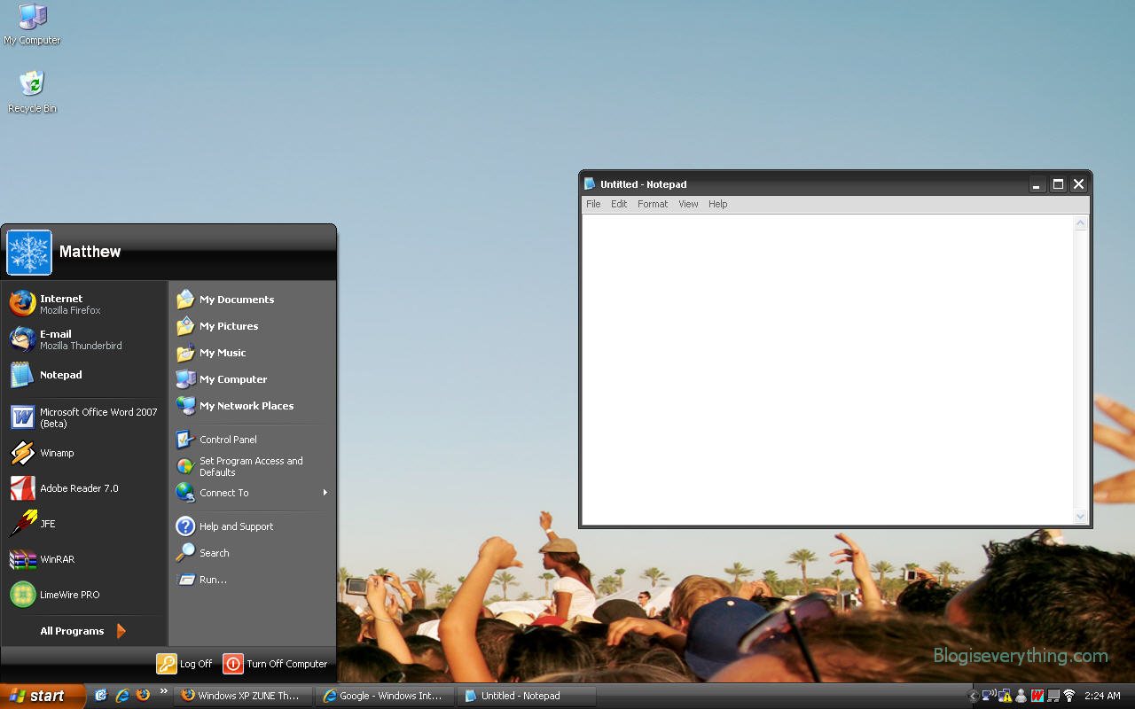Image resolution: width=1135 pixels, height=709 pixels.
Task: Show hidden system tray icons arrow
Action: click(973, 696)
